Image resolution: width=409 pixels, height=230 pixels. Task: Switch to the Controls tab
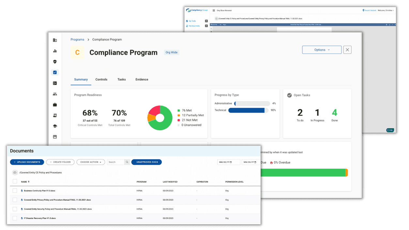tap(101, 79)
